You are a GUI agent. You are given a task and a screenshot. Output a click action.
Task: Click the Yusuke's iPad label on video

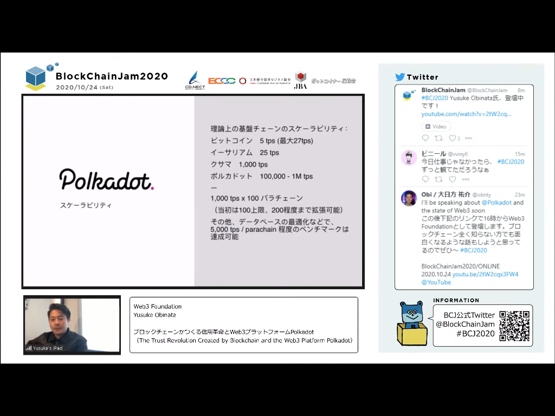(x=48, y=348)
